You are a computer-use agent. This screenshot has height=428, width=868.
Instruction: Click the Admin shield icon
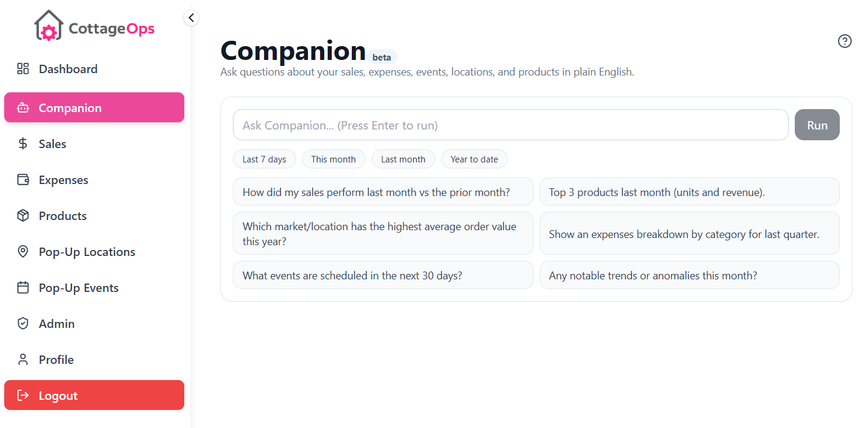coord(23,323)
